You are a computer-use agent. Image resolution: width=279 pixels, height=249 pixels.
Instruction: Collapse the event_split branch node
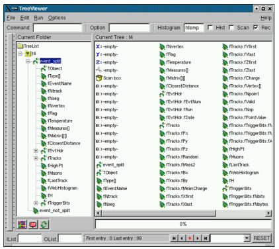pyautogui.click(x=28, y=61)
